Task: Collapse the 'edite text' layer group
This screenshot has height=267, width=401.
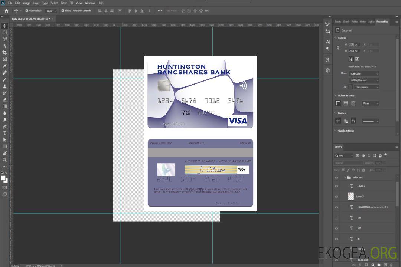Action: click(x=345, y=177)
